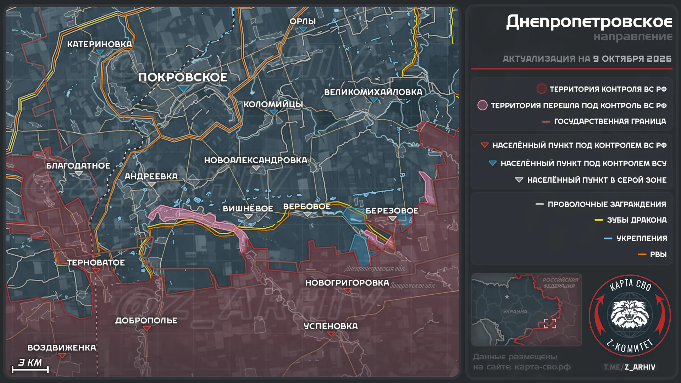
Task: Click the Березовое settlement marker
Action: (392, 218)
